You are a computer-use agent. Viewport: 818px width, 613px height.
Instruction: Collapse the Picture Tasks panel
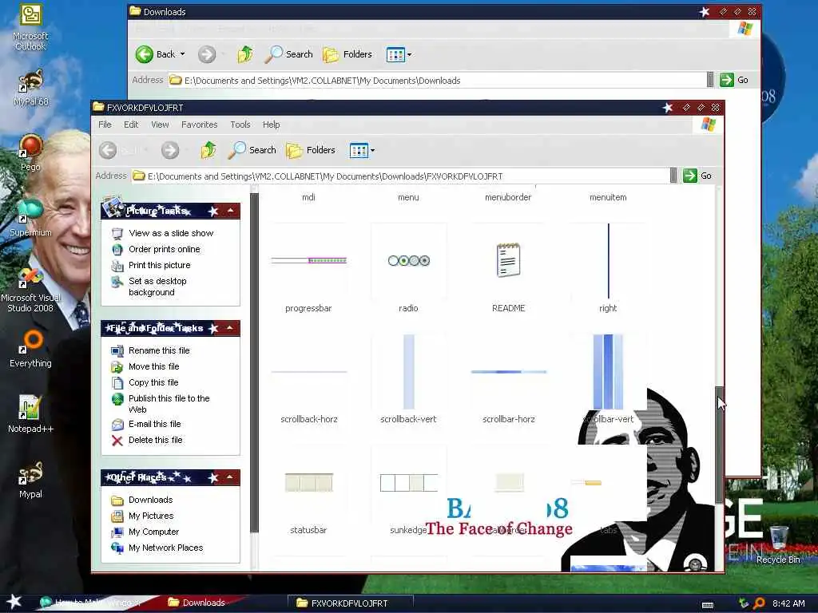tap(230, 211)
